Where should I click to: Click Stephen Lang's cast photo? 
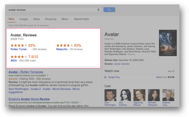(168, 95)
